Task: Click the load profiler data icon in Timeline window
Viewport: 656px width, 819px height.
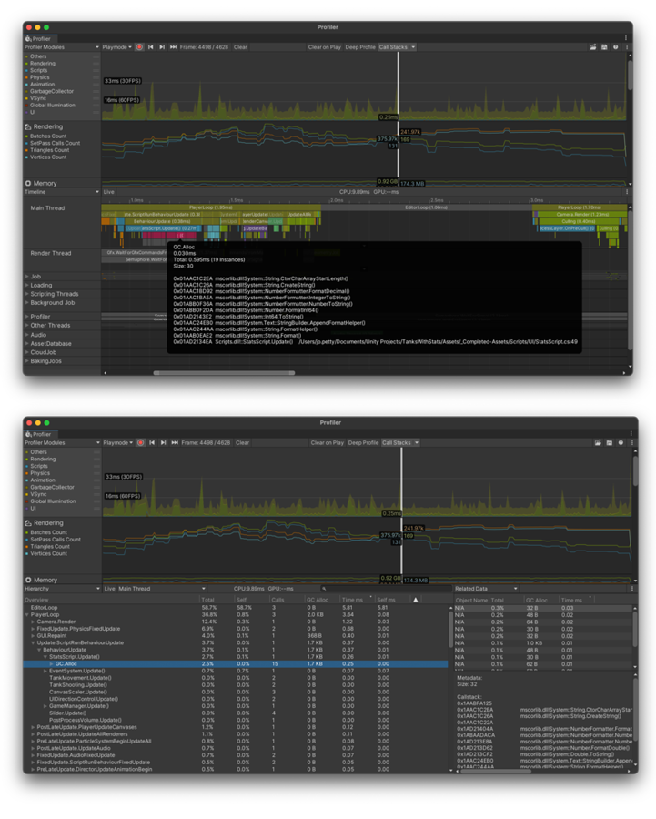Action: pyautogui.click(x=592, y=47)
